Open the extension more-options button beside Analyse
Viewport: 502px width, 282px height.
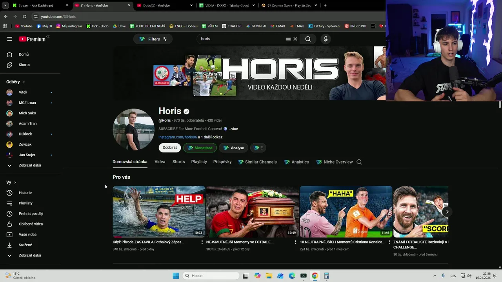(259, 148)
